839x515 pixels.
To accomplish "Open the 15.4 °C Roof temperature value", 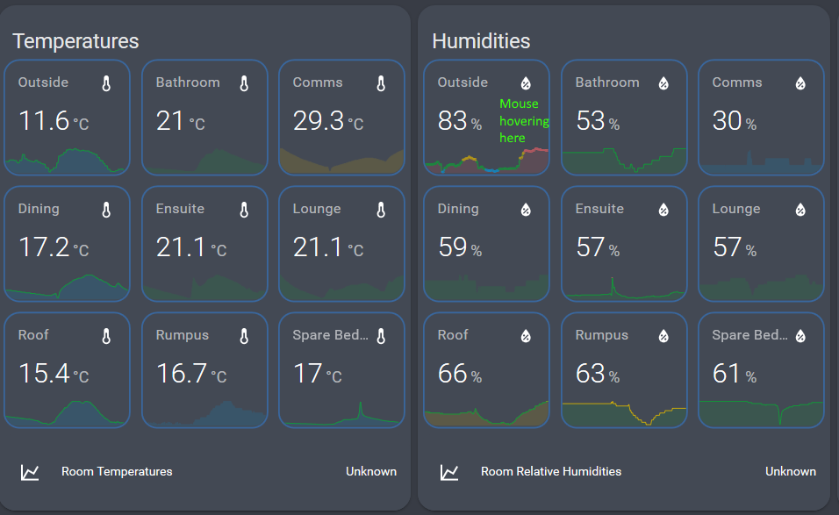I will point(54,373).
